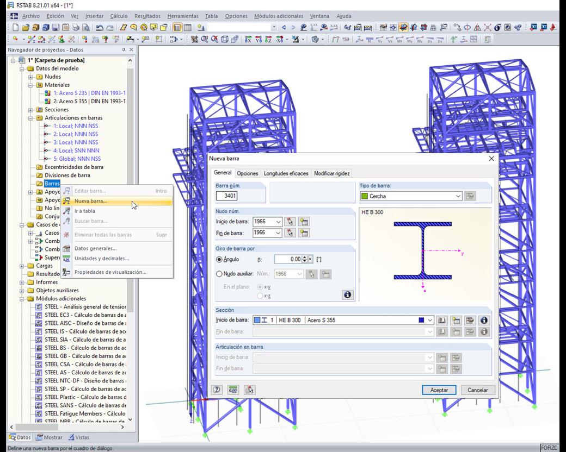Click the Aceptar button
Screen dimensions: 566x452
pyautogui.click(x=439, y=390)
